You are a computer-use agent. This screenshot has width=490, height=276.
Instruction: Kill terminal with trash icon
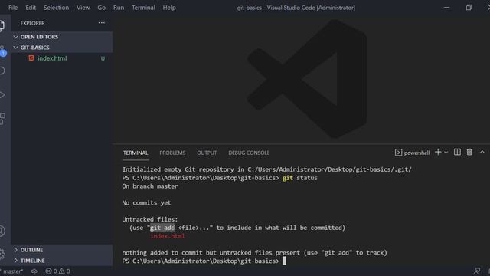[469, 152]
